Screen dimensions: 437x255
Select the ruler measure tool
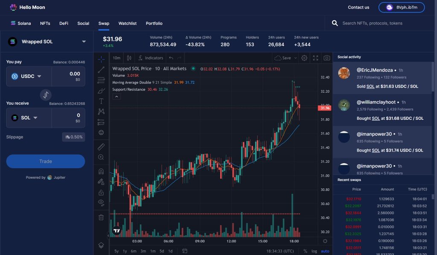click(101, 147)
